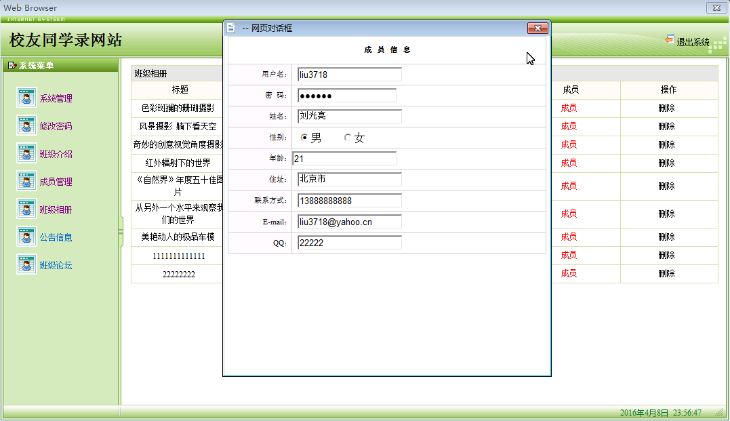Click the 年龄 field showing 21
The height and width of the screenshot is (421, 730).
(x=344, y=159)
